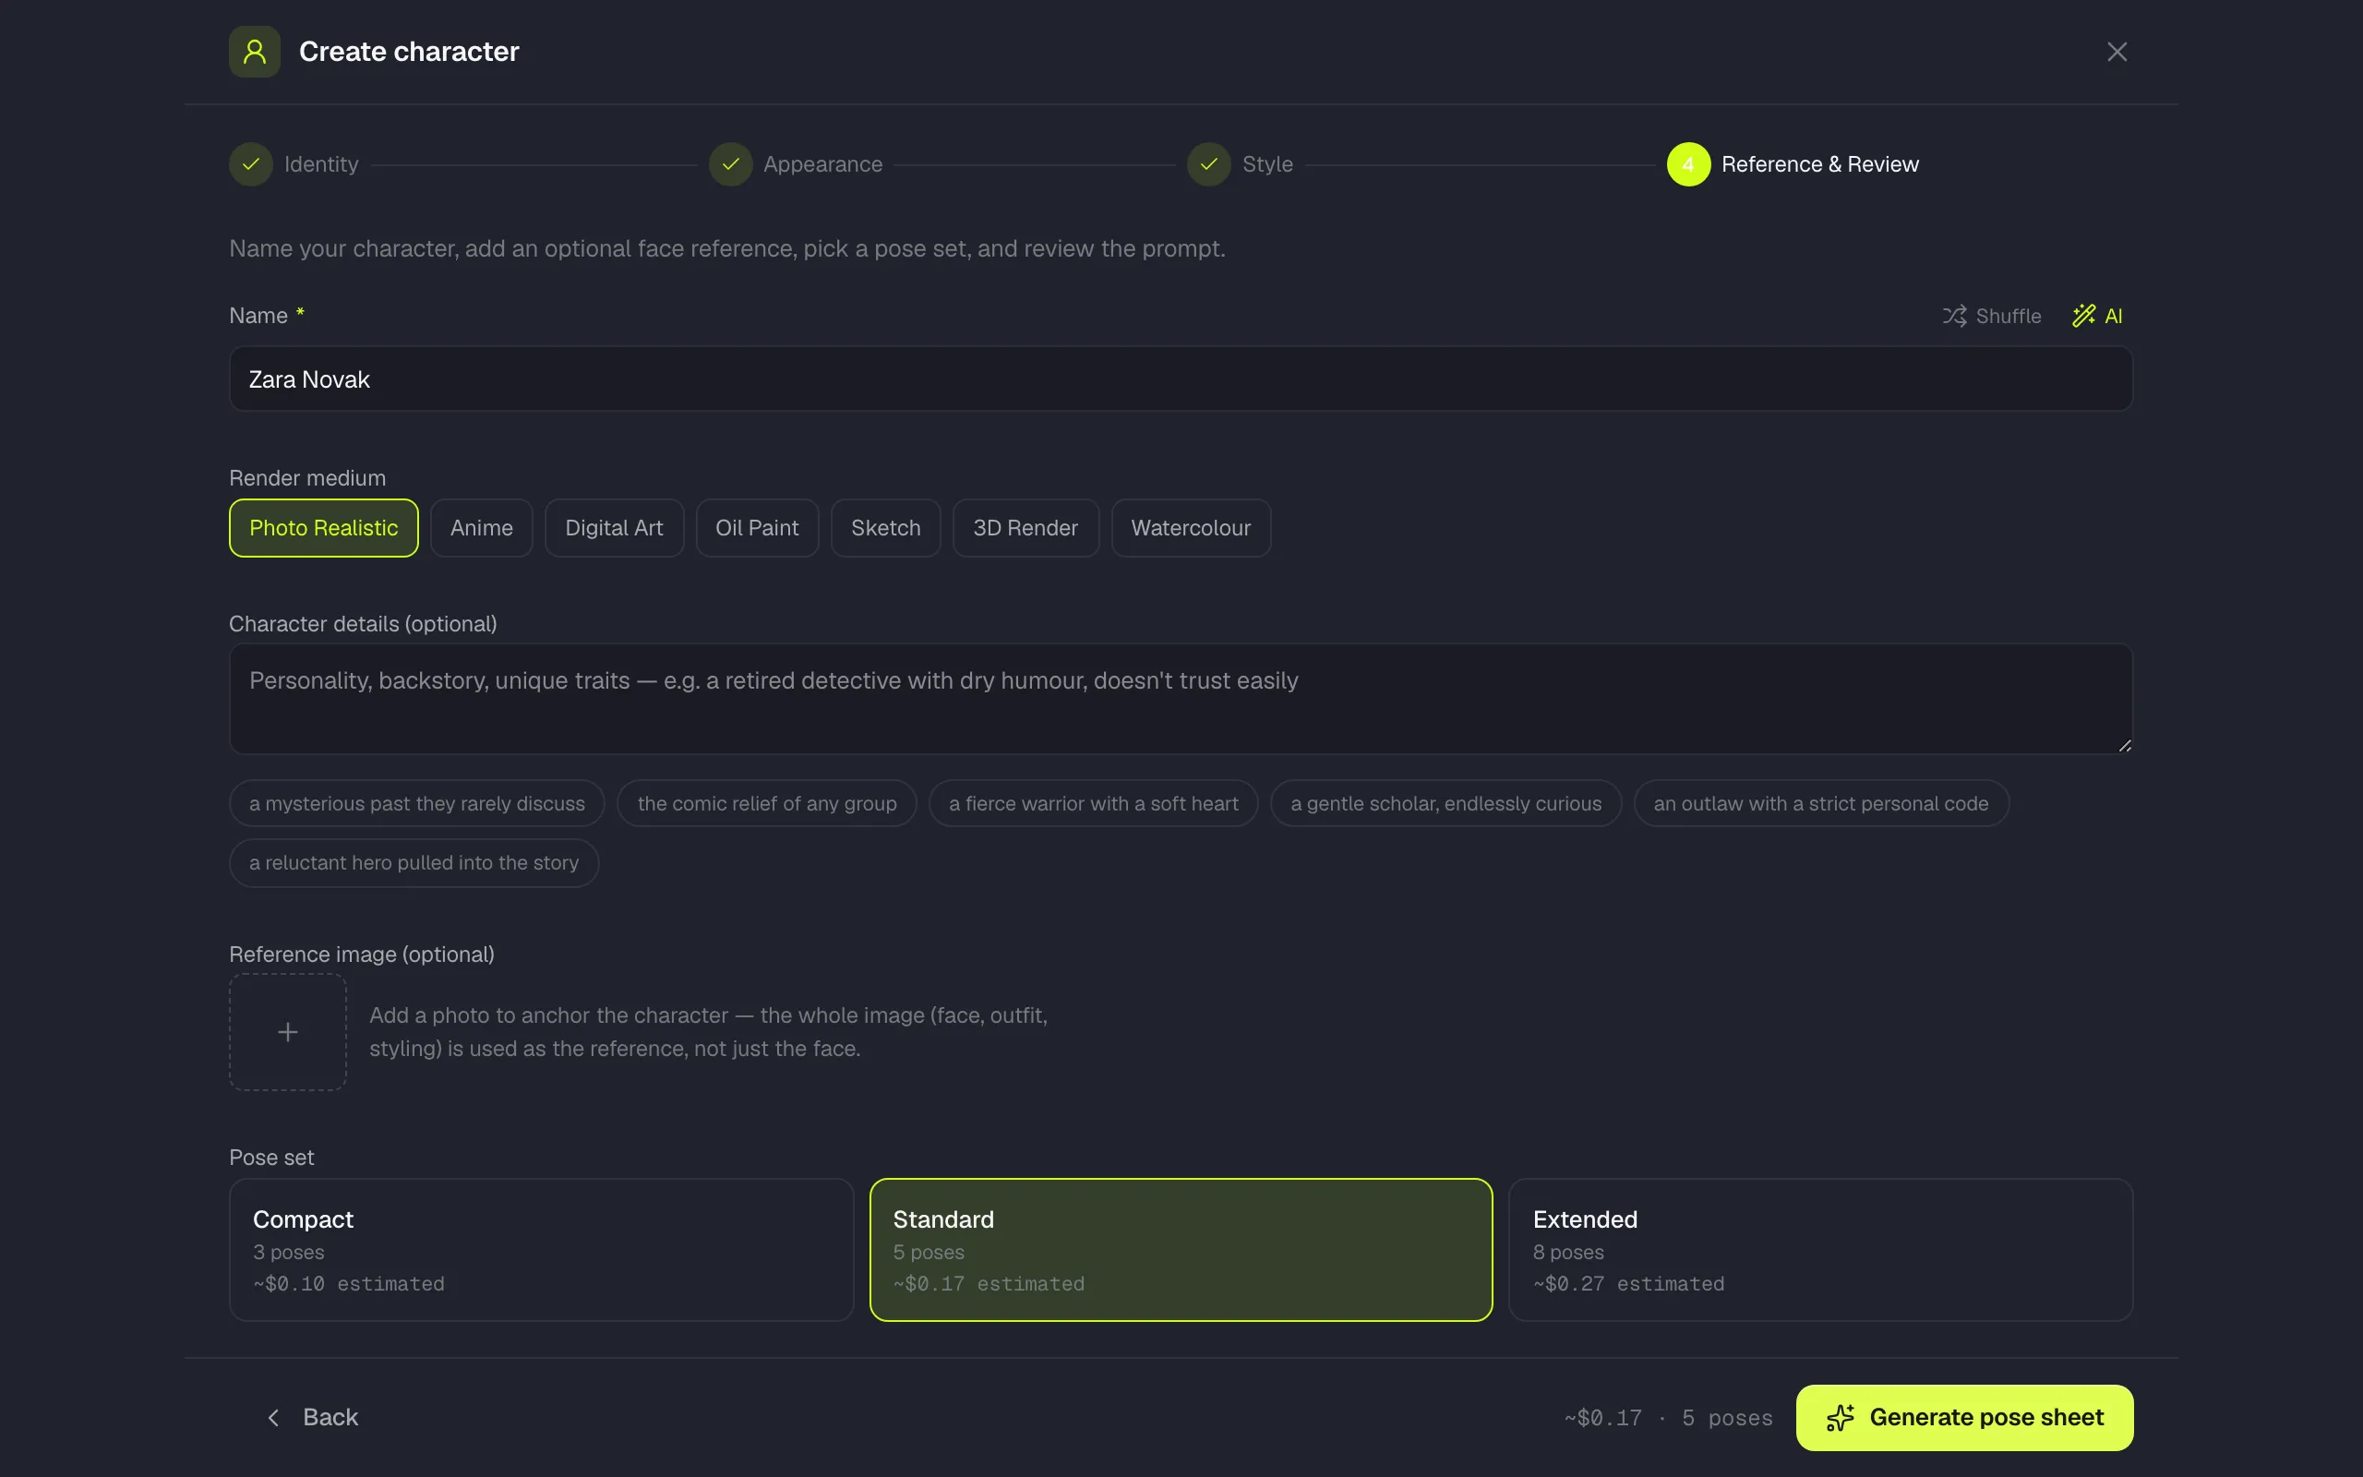Screen dimensions: 2363x1477
Task: Select Oil Paint render medium
Action: pyautogui.click(x=757, y=528)
